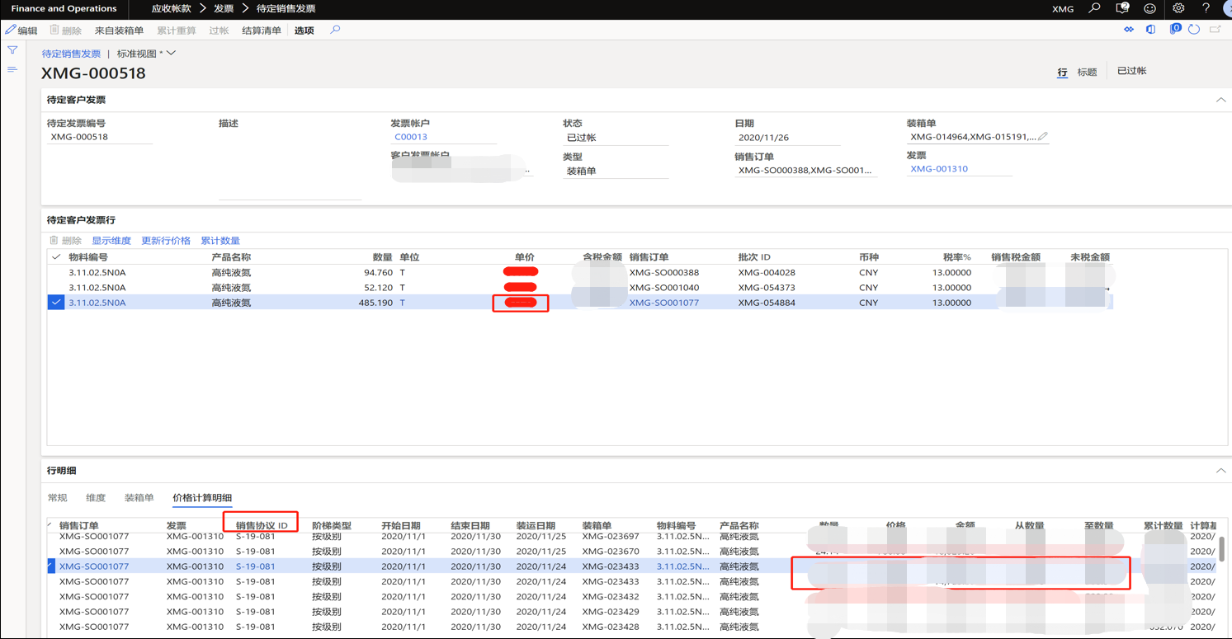1232x639 pixels.
Task: Click the 编辑 pencil edit button
Action: [x=21, y=31]
